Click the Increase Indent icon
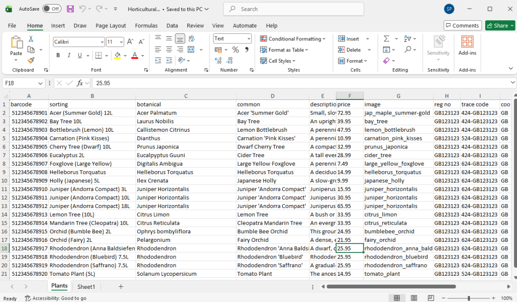The image size is (517, 302). pyautogui.click(x=169, y=60)
